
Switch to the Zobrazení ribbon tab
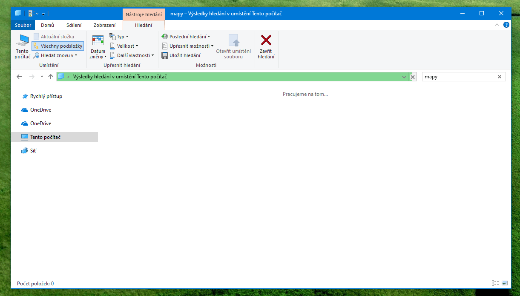[105, 25]
